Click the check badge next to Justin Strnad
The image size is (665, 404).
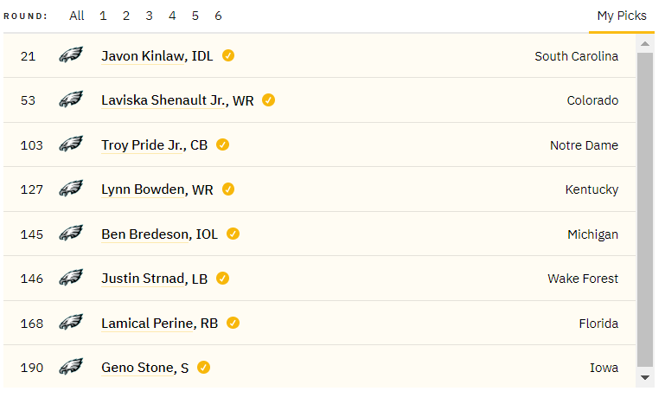(222, 279)
